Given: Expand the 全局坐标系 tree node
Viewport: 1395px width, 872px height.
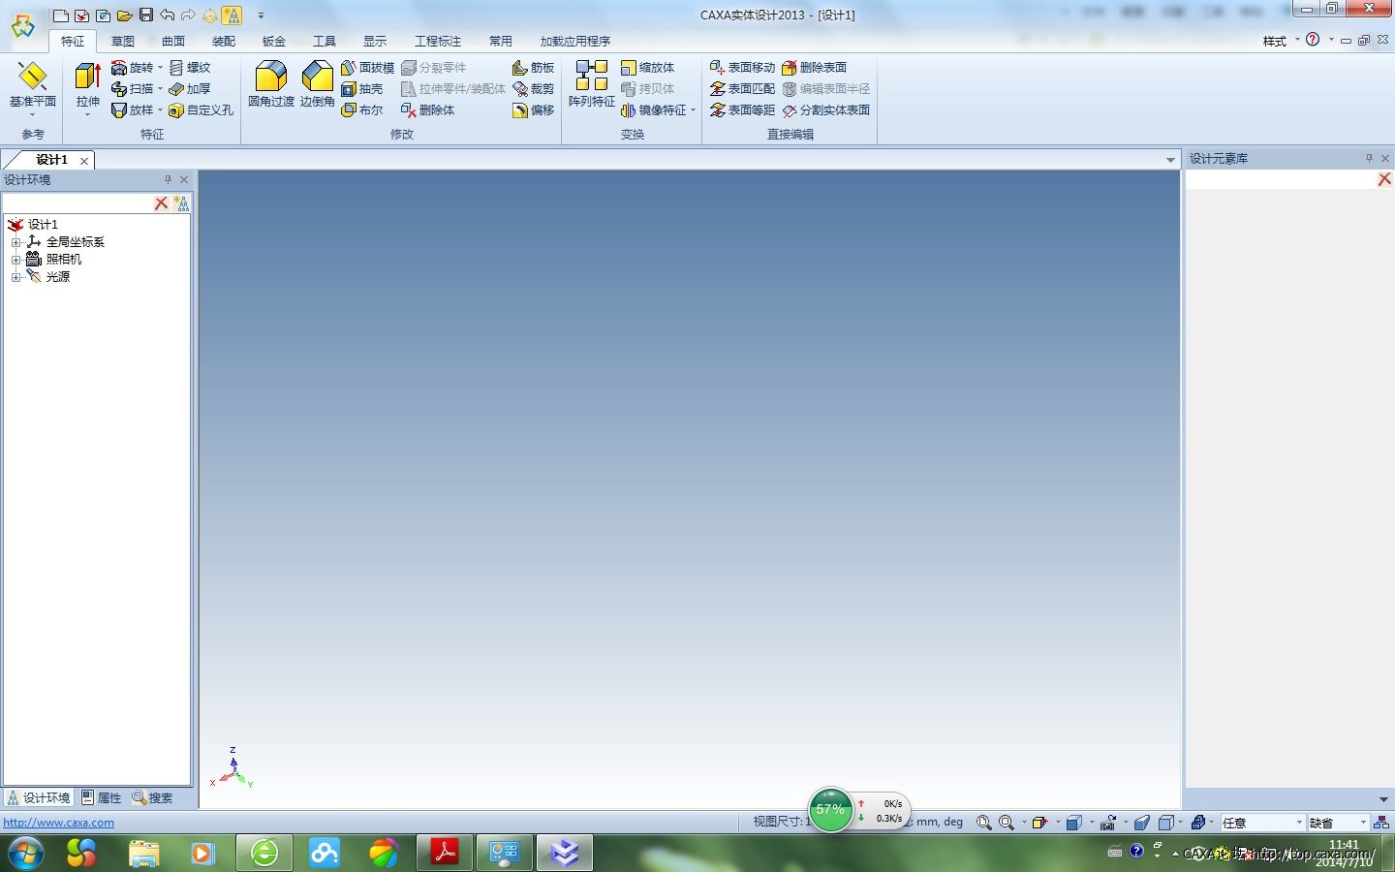Looking at the screenshot, I should (15, 242).
